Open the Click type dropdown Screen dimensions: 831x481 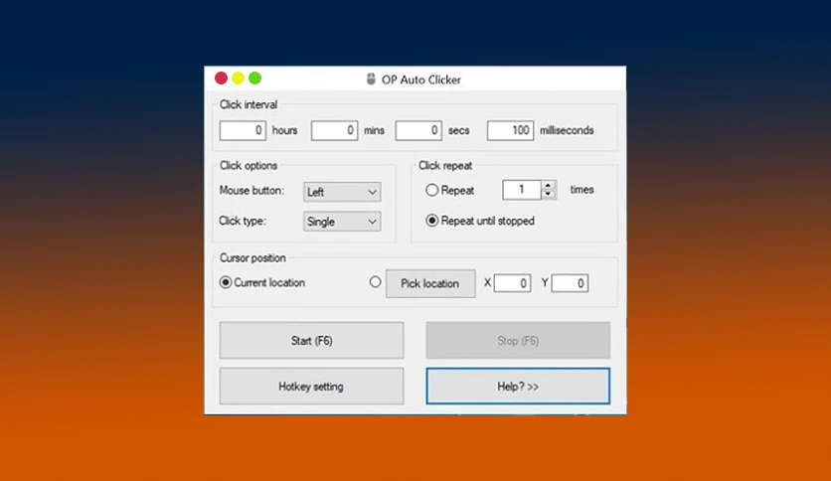click(342, 222)
